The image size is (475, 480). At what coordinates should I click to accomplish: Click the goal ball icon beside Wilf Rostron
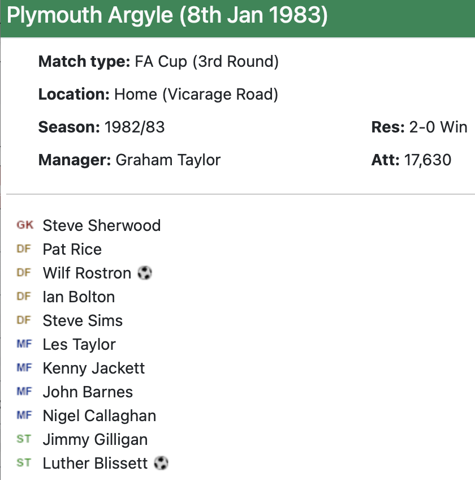(x=145, y=273)
